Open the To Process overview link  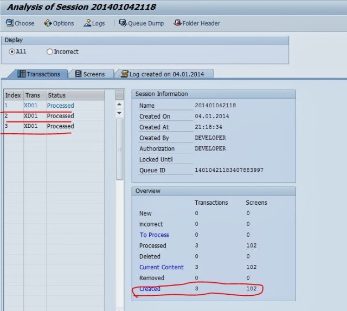tap(154, 235)
